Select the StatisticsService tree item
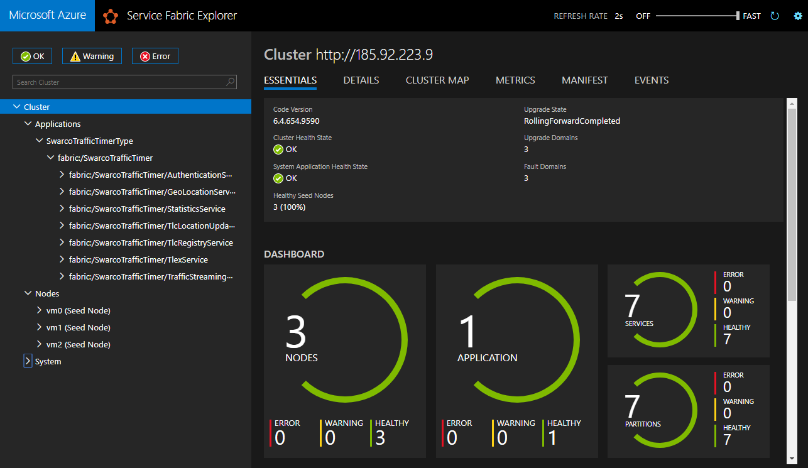The image size is (808, 468). coord(147,209)
